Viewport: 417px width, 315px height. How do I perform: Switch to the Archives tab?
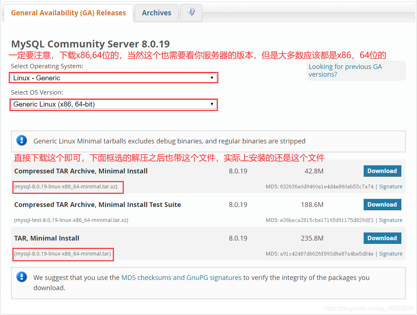pyautogui.click(x=156, y=13)
